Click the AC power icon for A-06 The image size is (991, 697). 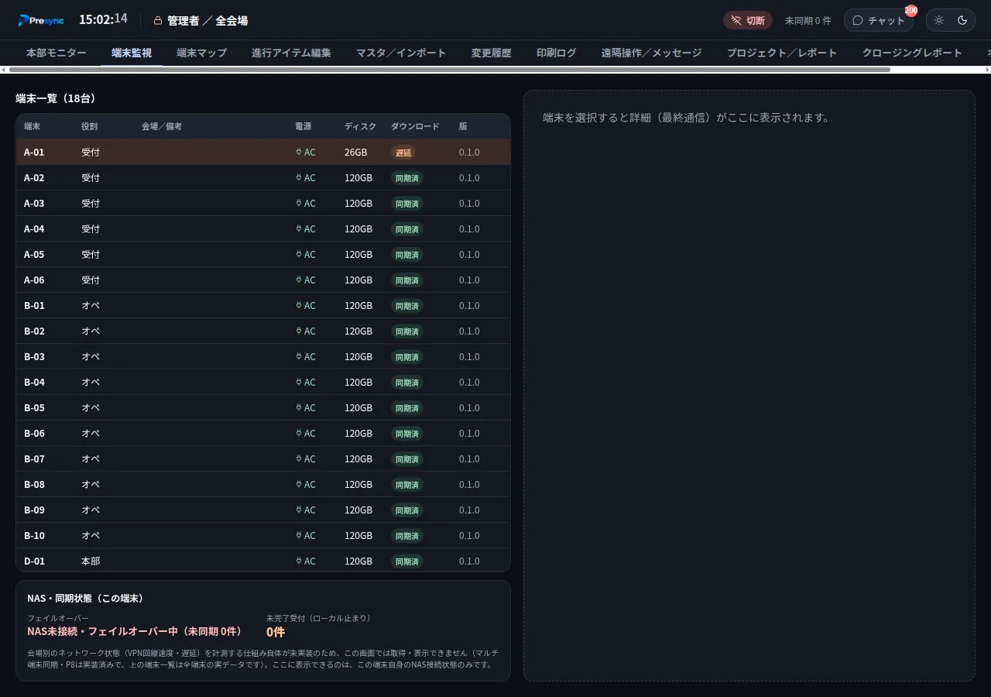point(299,280)
